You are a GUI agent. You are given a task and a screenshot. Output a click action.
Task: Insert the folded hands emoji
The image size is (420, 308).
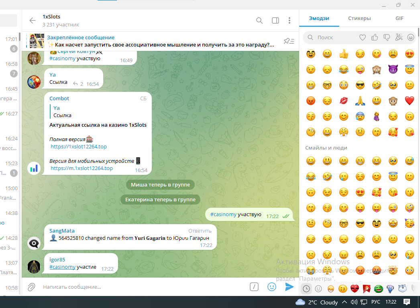[360, 101]
